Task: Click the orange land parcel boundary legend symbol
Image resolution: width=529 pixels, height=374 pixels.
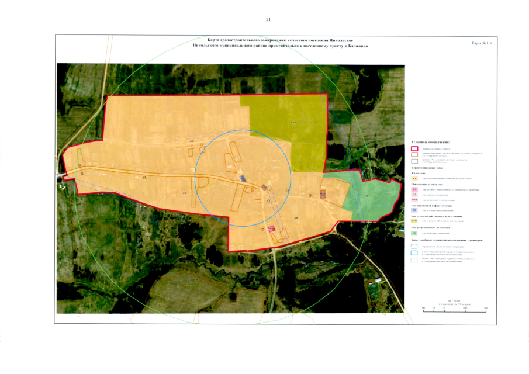Action: tap(415, 155)
